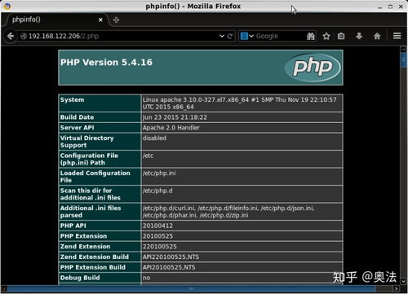
Task: Click the '20100412' value
Action: pos(157,226)
